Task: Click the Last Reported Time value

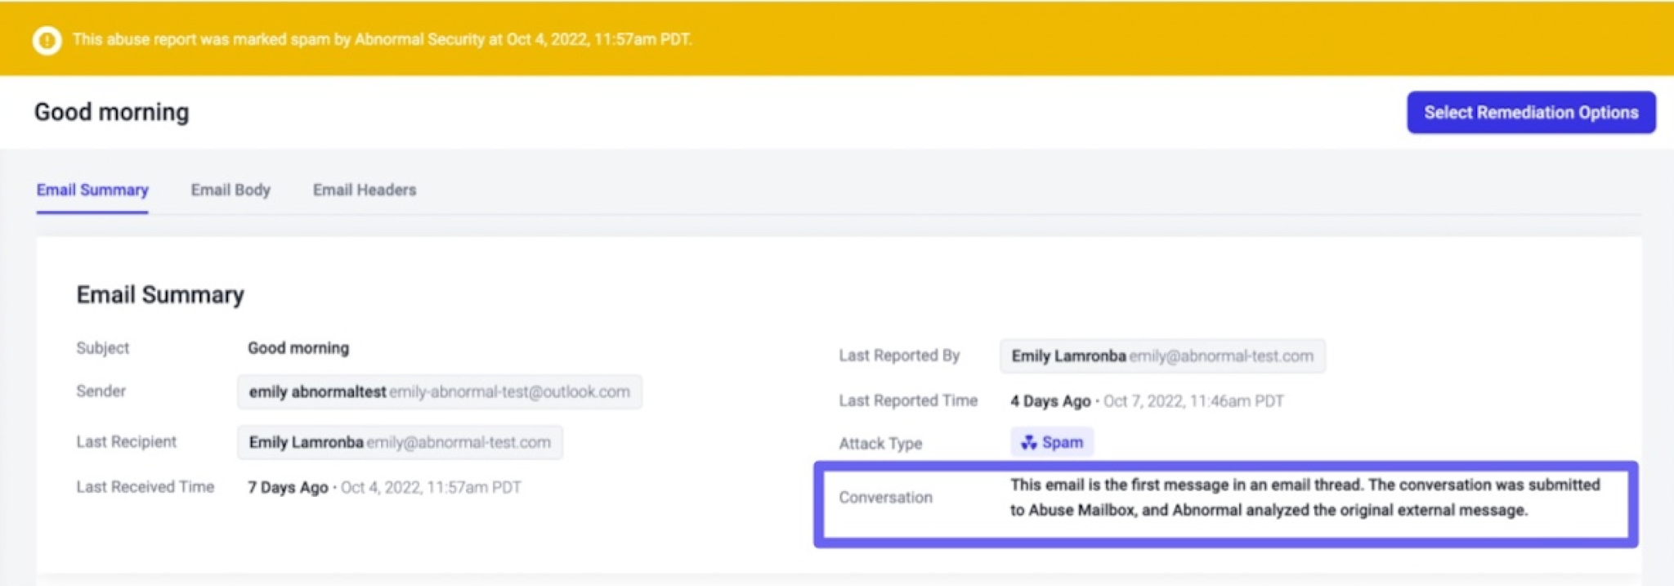Action: coord(1147,400)
